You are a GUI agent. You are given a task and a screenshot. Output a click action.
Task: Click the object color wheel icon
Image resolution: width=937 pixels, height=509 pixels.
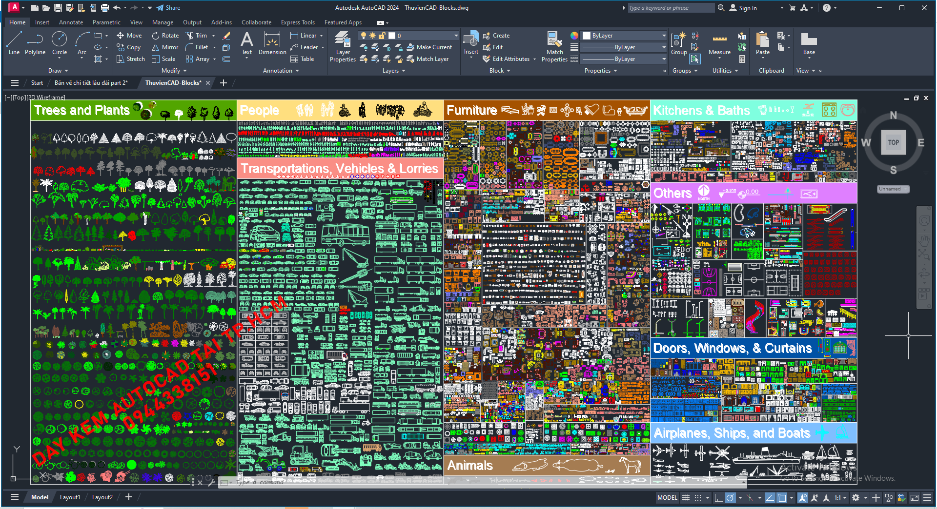(574, 36)
